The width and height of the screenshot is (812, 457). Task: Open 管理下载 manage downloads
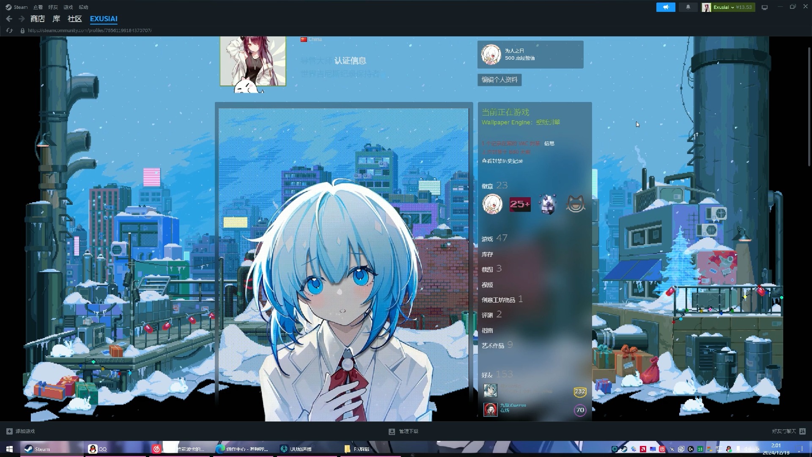point(403,431)
